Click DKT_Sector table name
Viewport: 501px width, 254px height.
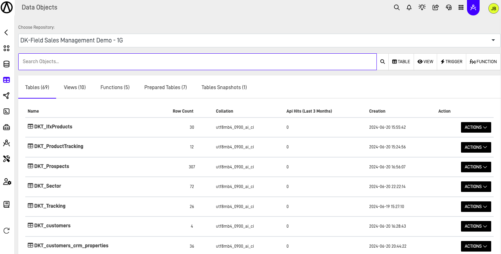click(x=48, y=186)
